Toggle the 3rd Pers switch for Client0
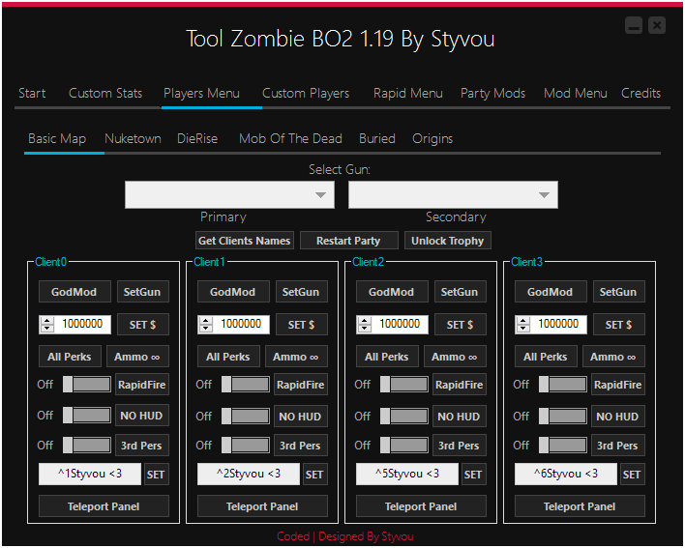The width and height of the screenshot is (685, 548). point(87,445)
